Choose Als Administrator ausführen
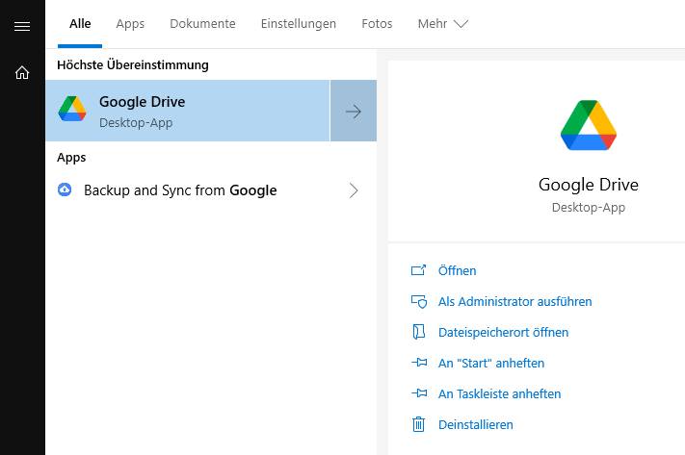Image resolution: width=685 pixels, height=455 pixels. pos(515,302)
